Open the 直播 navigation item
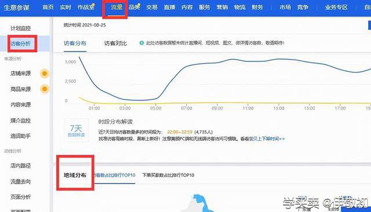This screenshot has height=212, width=371. (169, 8)
